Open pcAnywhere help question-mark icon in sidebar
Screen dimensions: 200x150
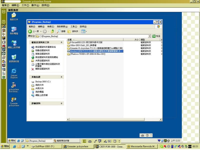click(x=4, y=22)
